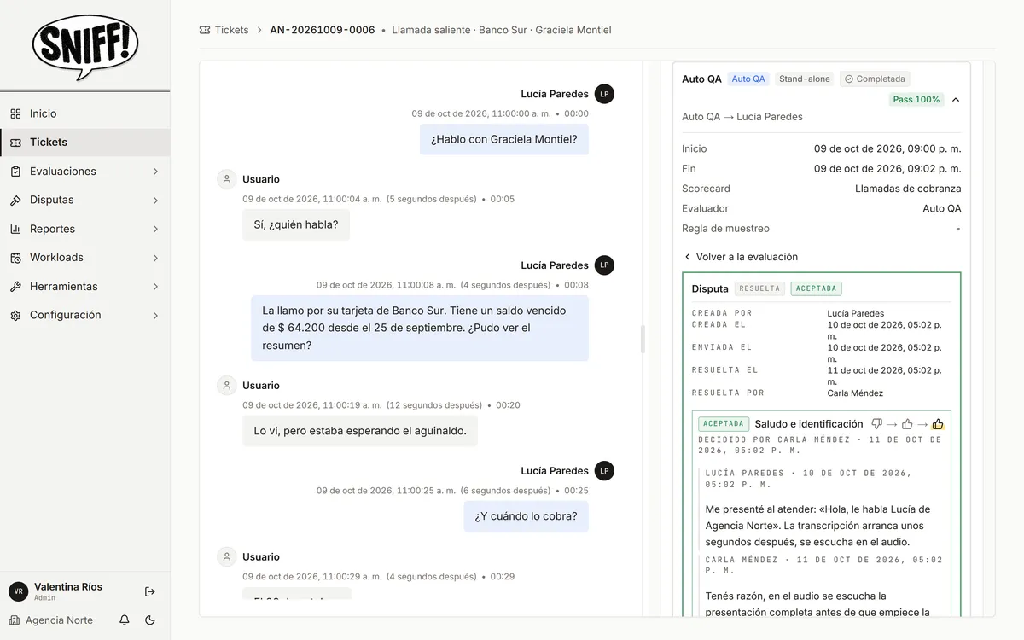The image size is (1024, 640).
Task: Click the Usuario avatar by Lo vi, pero estaba esperando
Action: pyautogui.click(x=226, y=386)
